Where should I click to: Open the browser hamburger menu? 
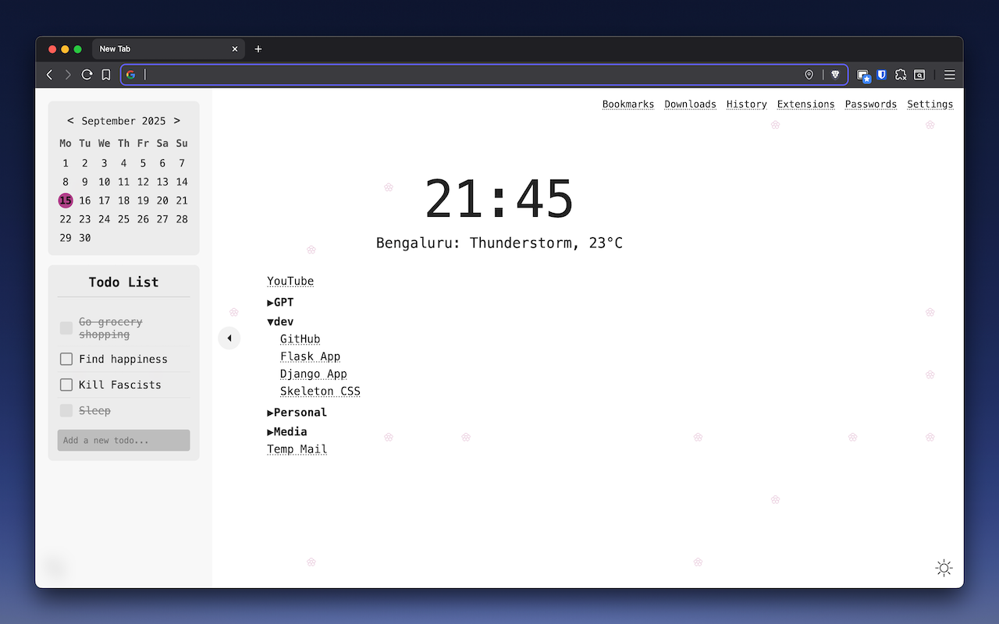[950, 75]
